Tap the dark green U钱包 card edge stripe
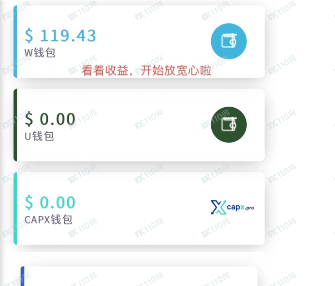The height and width of the screenshot is (286, 335). coord(15,125)
